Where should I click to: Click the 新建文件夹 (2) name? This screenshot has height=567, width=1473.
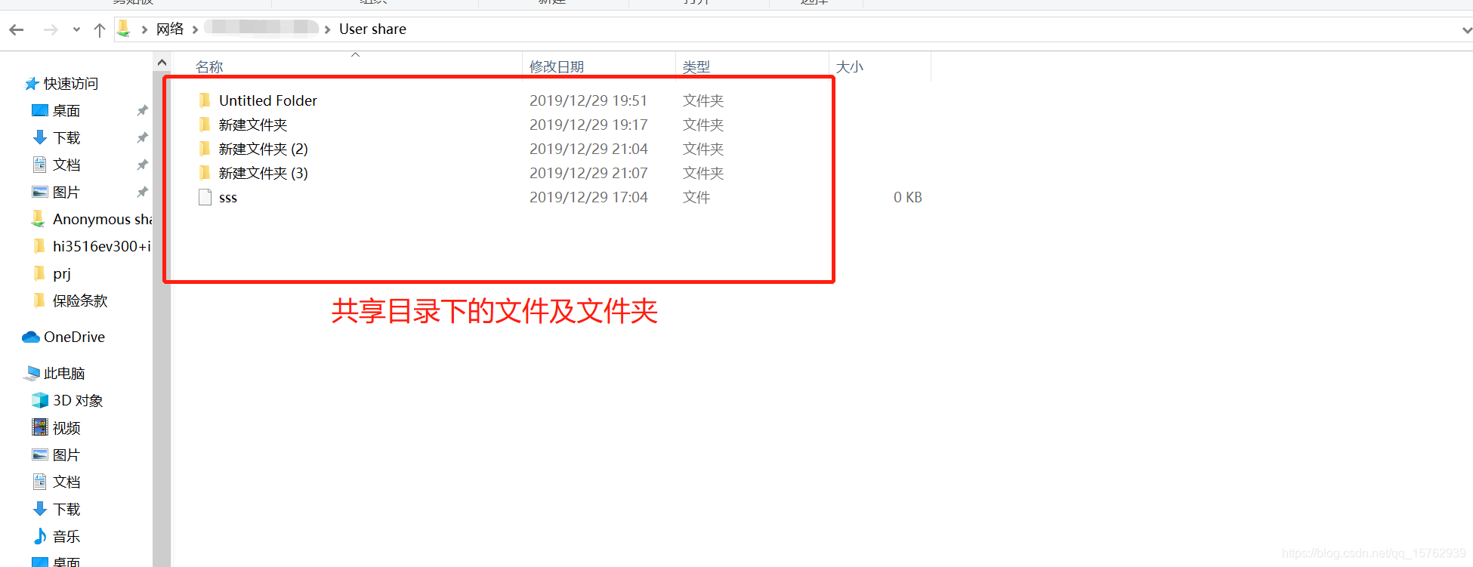click(264, 149)
